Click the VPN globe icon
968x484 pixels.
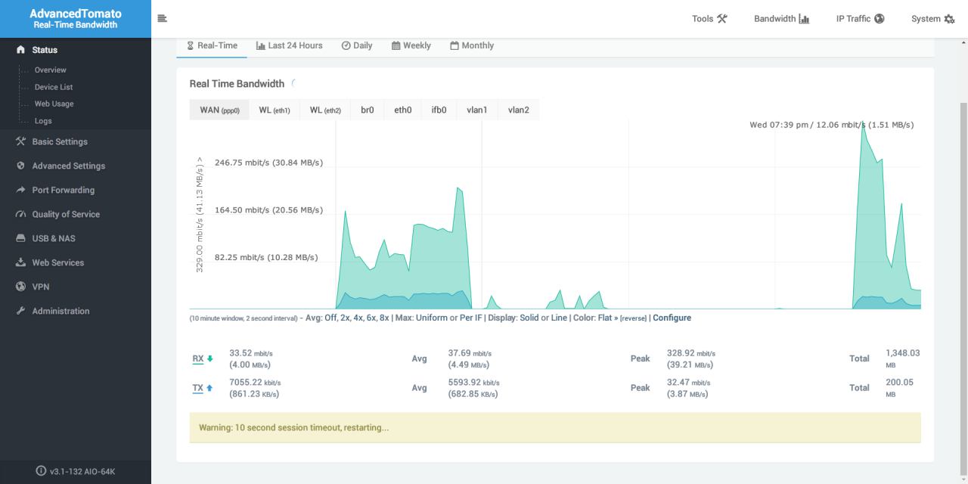coord(20,287)
